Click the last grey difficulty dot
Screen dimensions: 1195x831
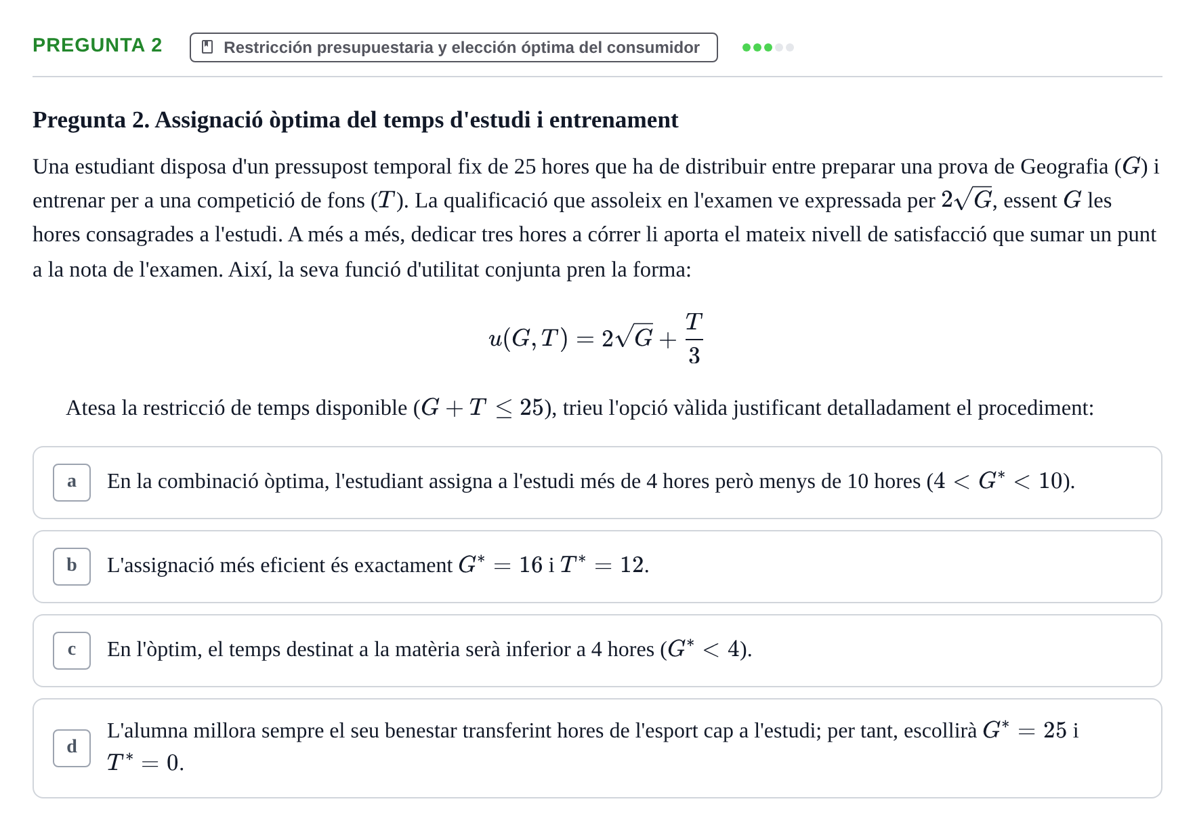click(x=790, y=47)
